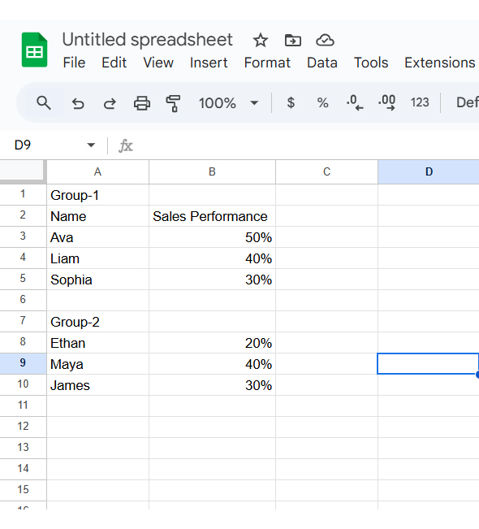Select column B header
The height and width of the screenshot is (529, 479).
(212, 172)
